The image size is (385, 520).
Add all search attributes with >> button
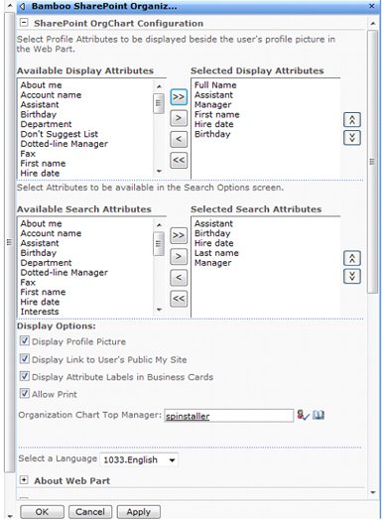(x=179, y=235)
